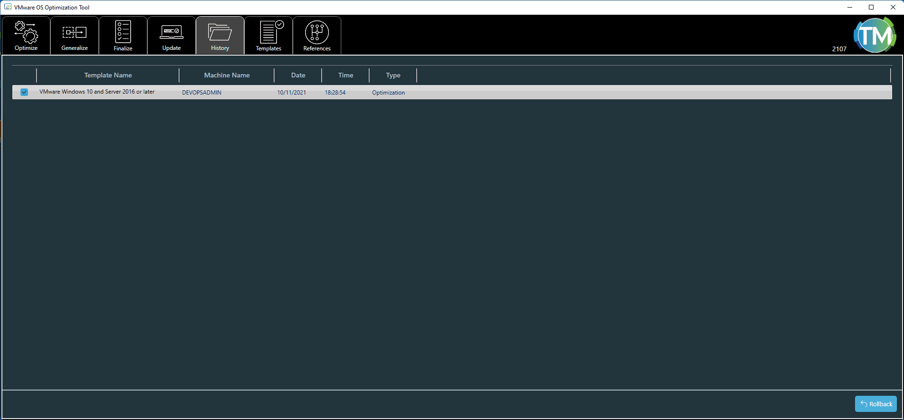Open the Templates tab
The image size is (904, 420).
(269, 35)
